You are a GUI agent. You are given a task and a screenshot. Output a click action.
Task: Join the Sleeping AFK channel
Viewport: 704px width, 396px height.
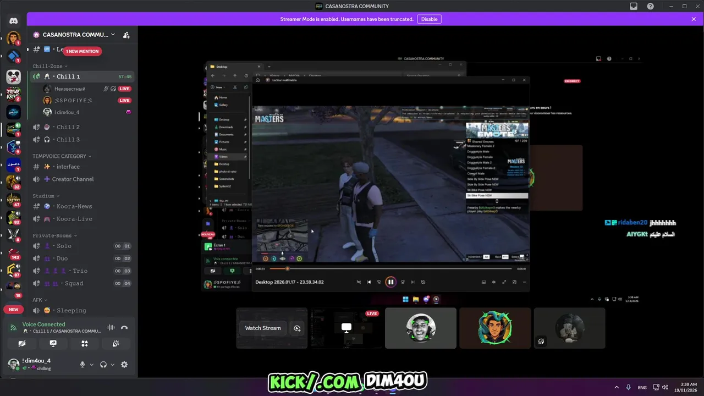pos(82,310)
